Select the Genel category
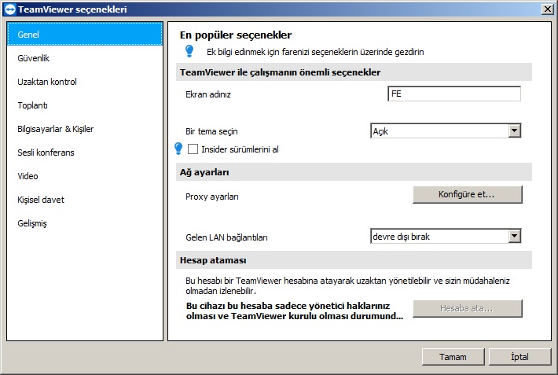The height and width of the screenshot is (375, 558). pyautogui.click(x=85, y=34)
